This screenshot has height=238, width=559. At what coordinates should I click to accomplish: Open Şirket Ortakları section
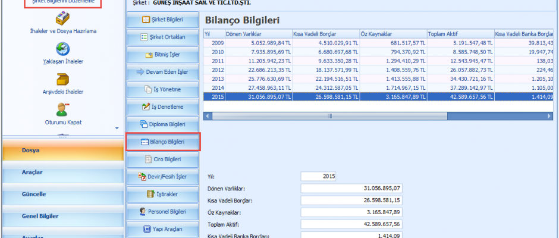(x=163, y=37)
